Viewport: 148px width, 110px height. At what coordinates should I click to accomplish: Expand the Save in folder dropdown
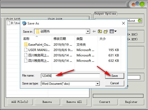click(88, 31)
